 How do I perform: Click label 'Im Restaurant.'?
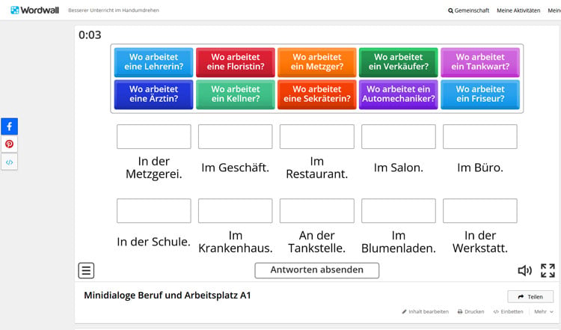pos(317,168)
